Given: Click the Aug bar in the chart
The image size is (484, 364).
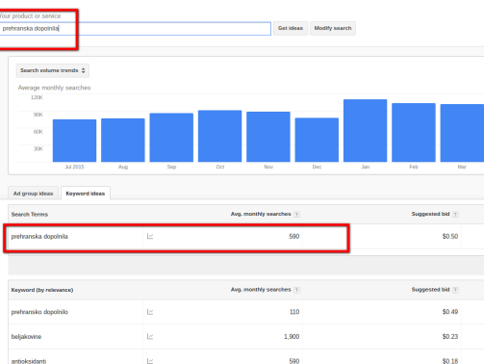Looking at the screenshot, I should [123, 140].
